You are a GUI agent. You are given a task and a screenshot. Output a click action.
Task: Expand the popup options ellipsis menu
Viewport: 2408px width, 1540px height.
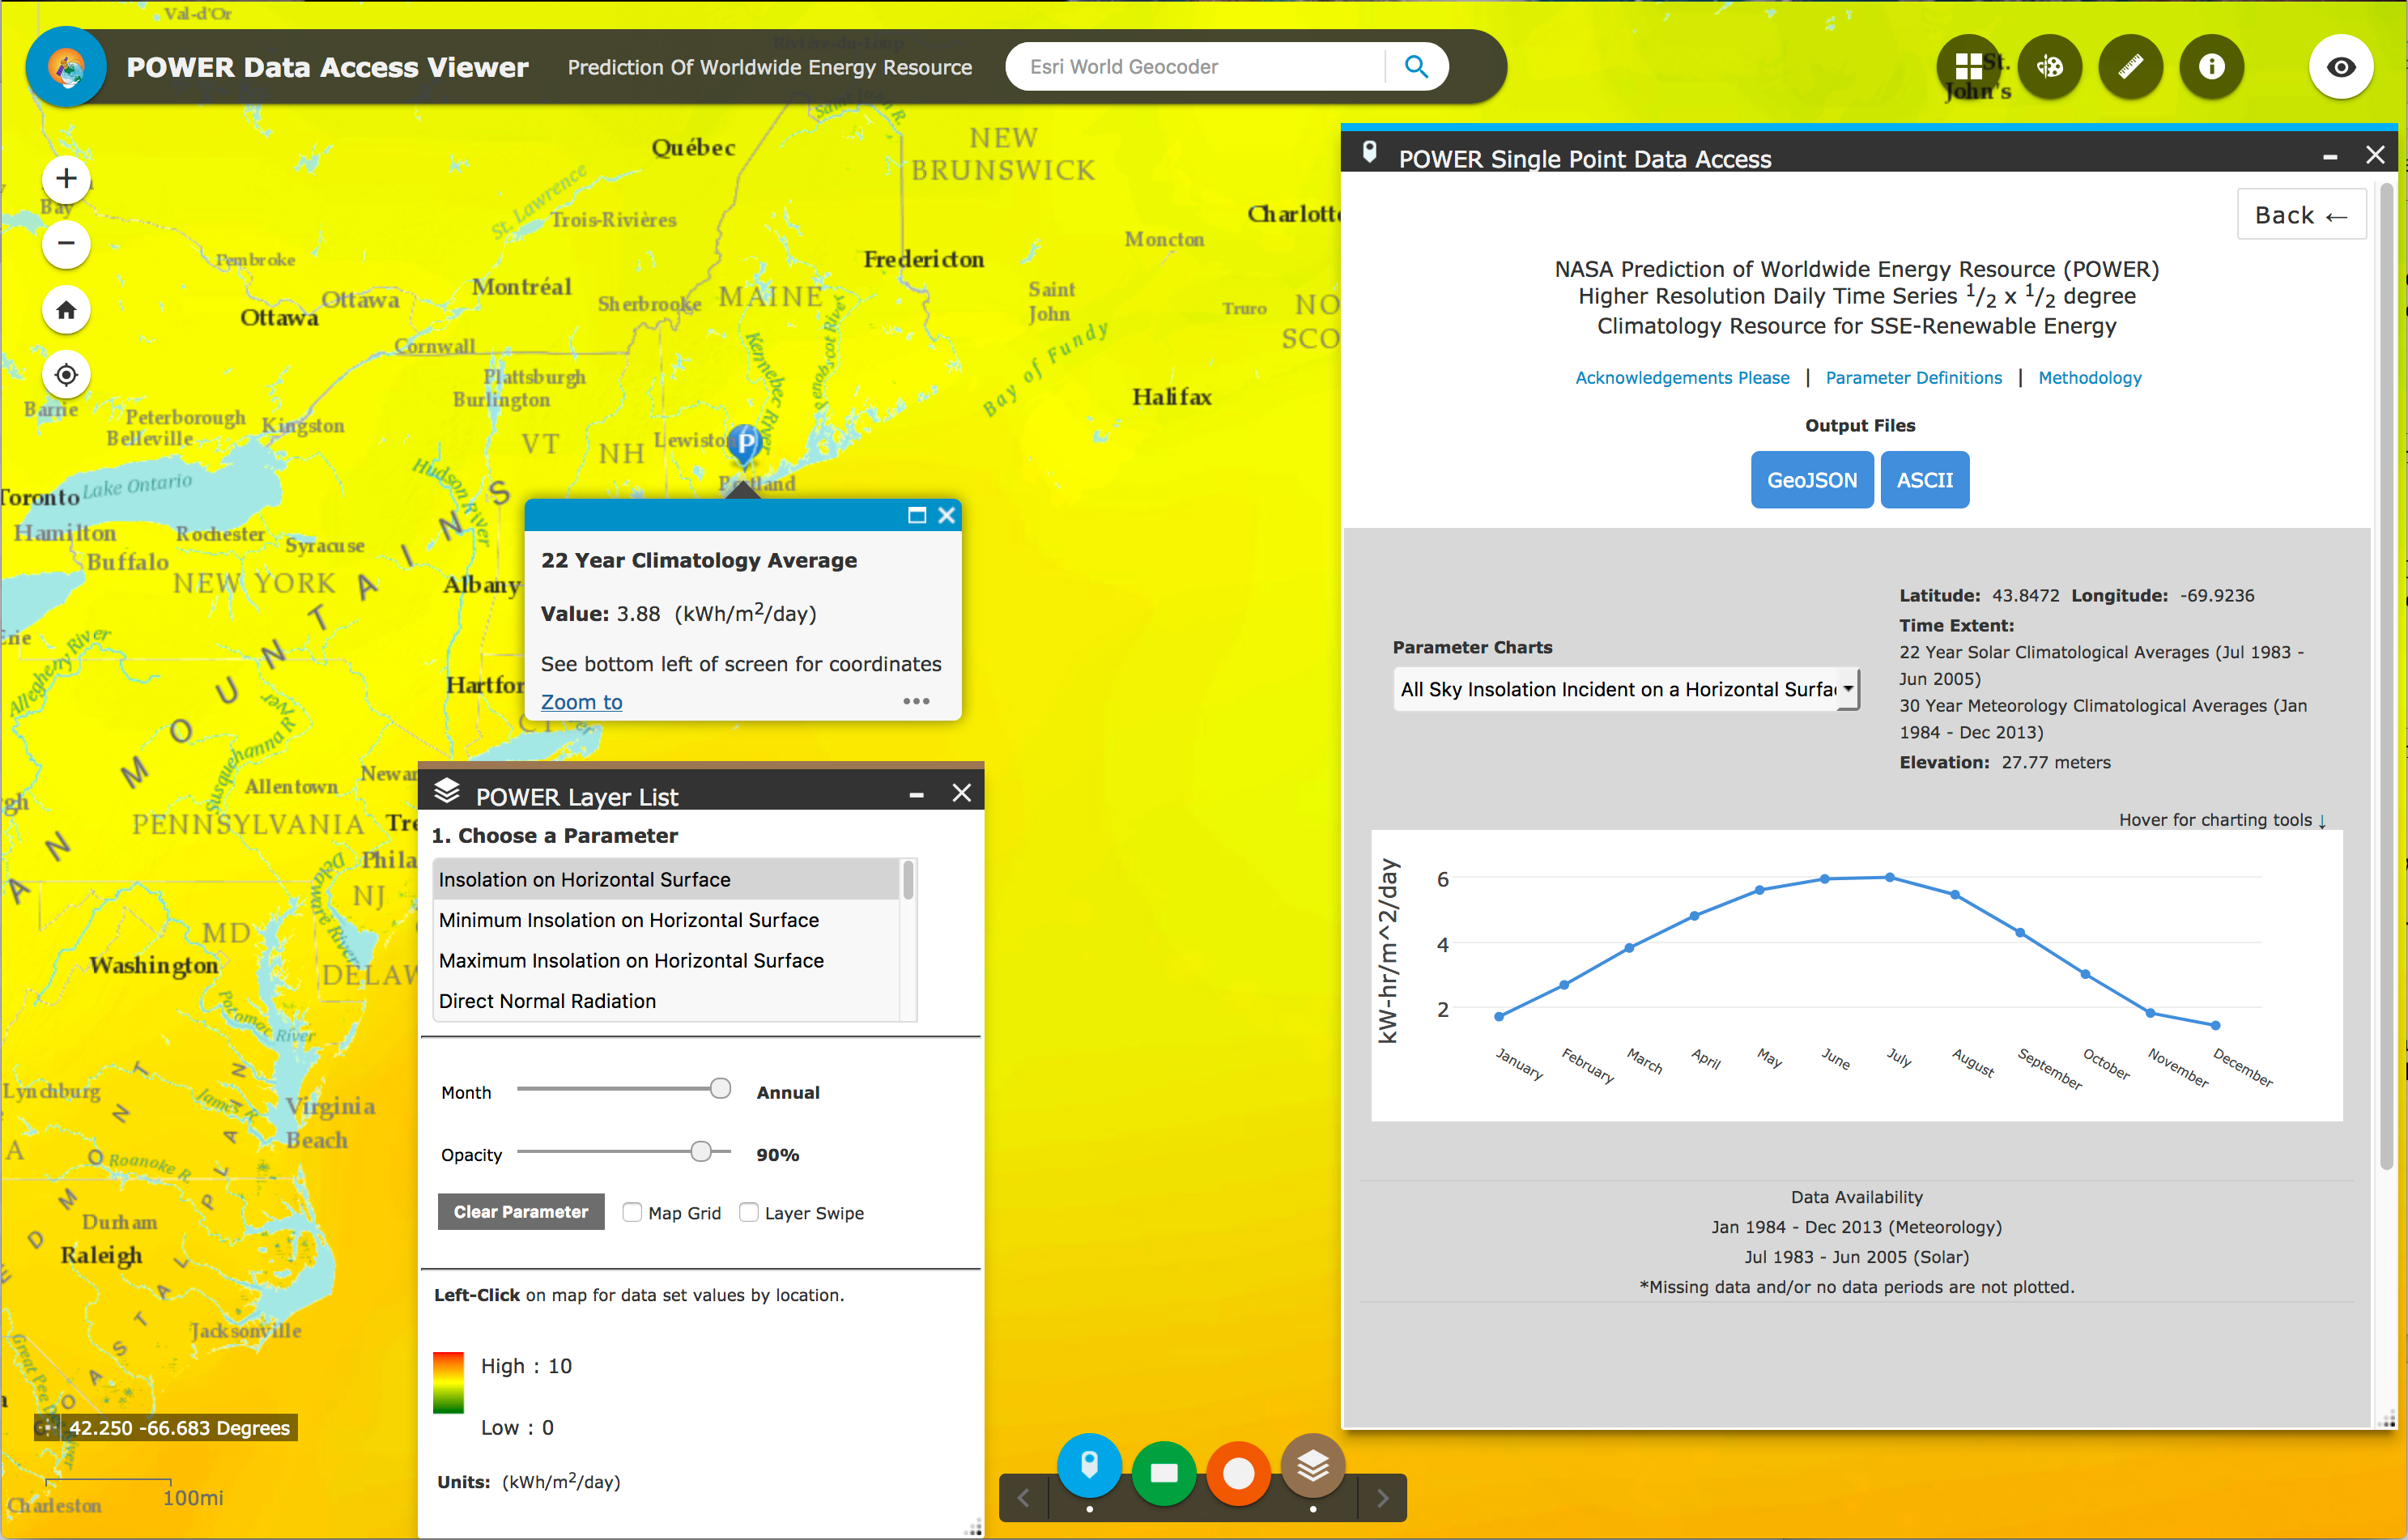coord(916,701)
